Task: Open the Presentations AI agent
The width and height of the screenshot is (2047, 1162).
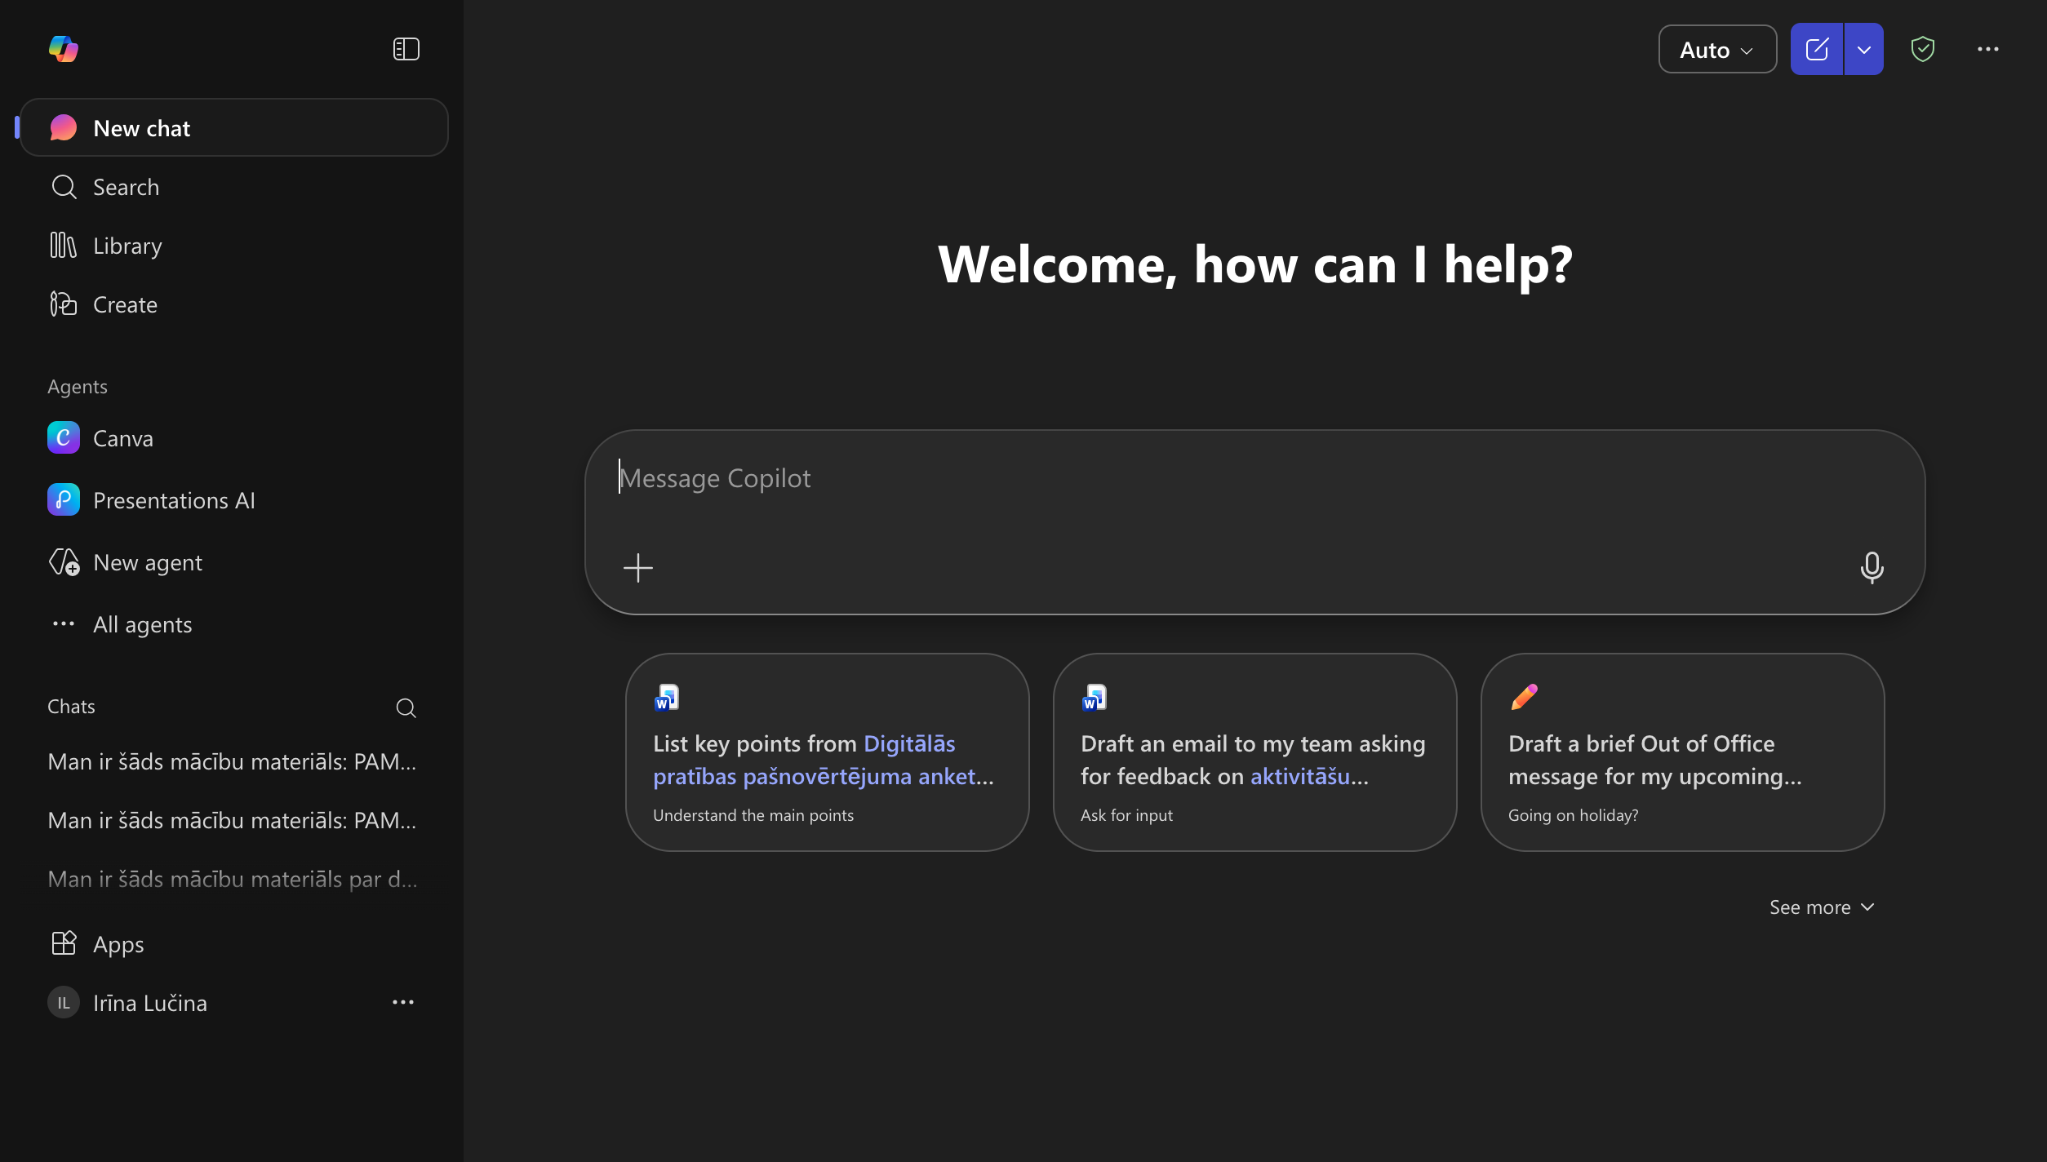Action: click(x=173, y=500)
